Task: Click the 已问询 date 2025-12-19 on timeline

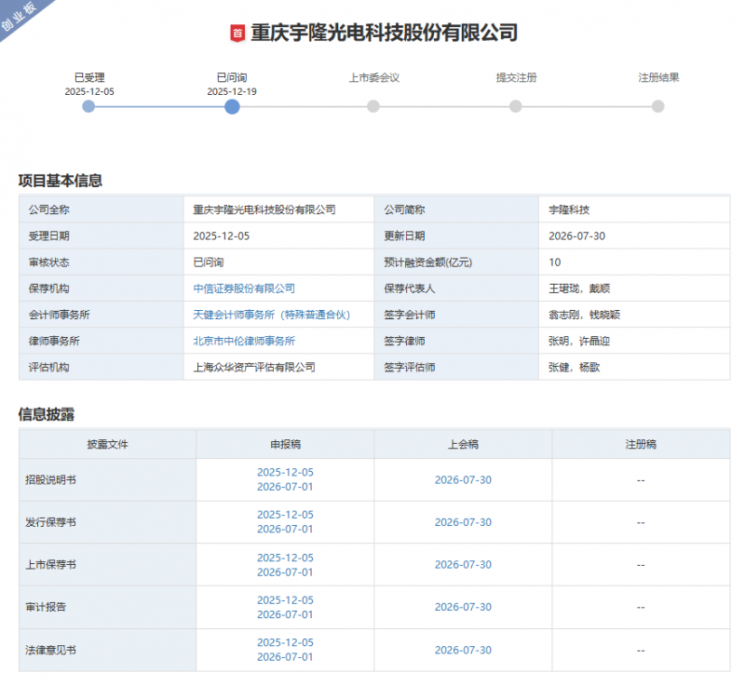Action: pyautogui.click(x=232, y=91)
